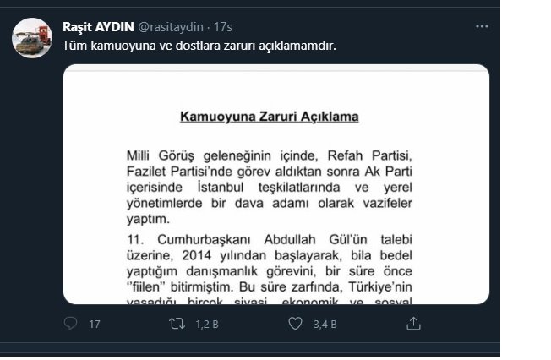Screen dimensions: 551x360
Task: Open the attached document image
Action: pos(276,184)
